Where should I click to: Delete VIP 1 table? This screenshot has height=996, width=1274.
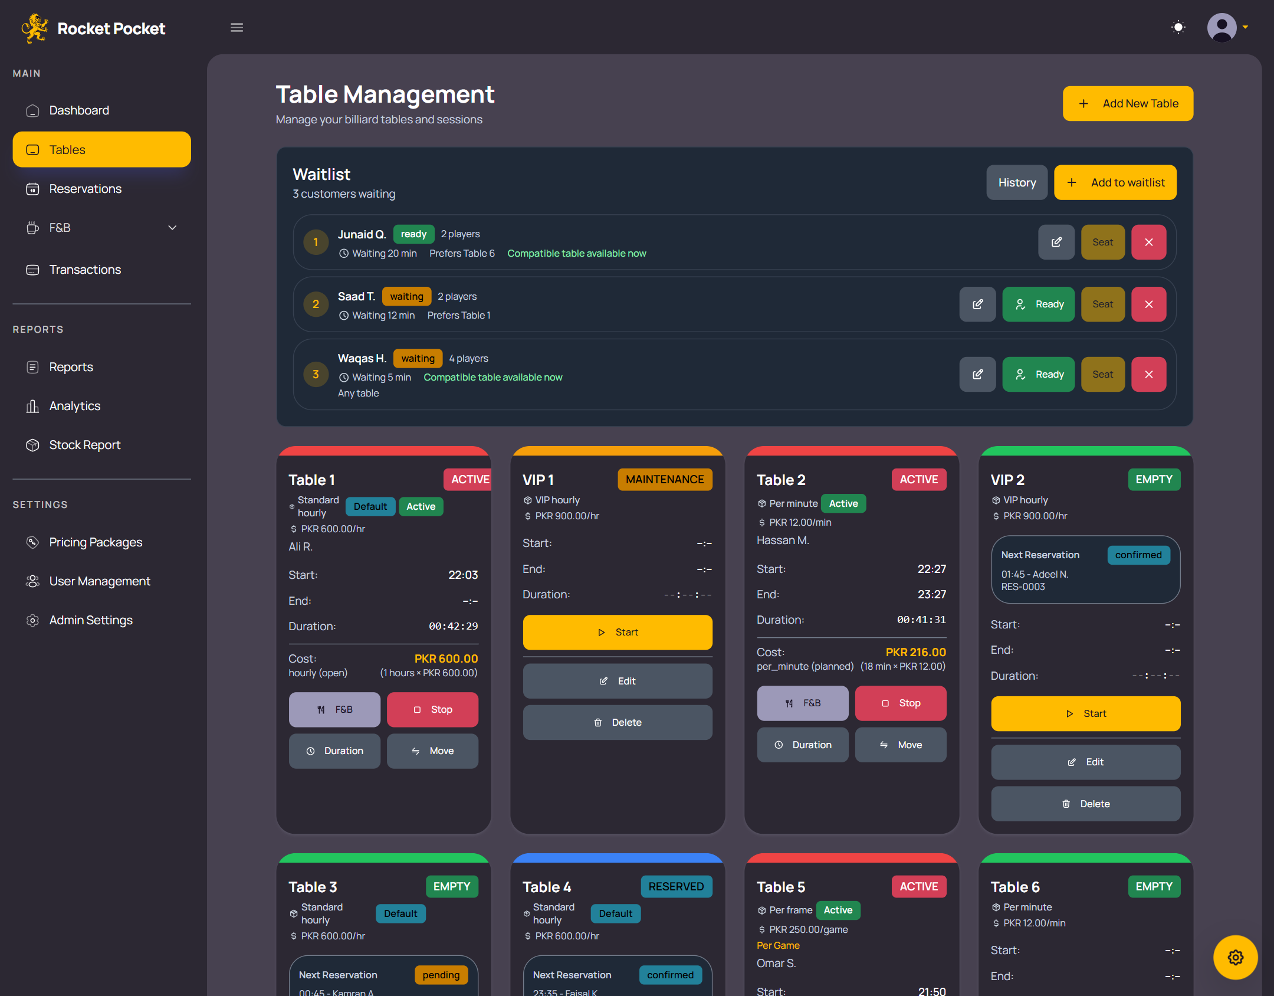(618, 723)
